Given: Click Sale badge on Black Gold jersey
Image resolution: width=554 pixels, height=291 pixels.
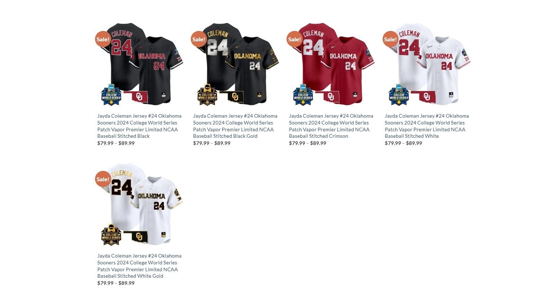Looking at the screenshot, I should click(x=199, y=39).
